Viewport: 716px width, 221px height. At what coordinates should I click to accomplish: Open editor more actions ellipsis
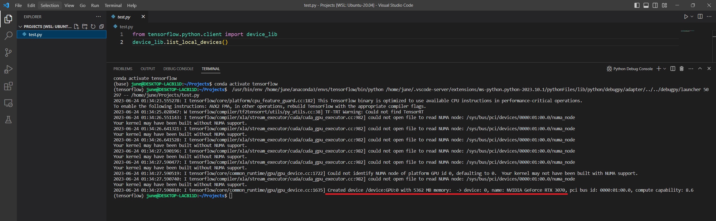(x=709, y=17)
